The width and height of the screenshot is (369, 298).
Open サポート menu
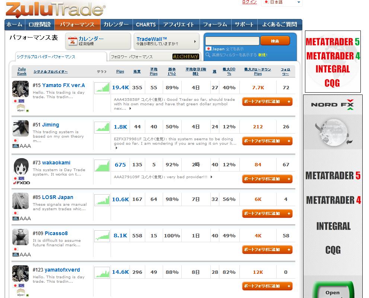pyautogui.click(x=244, y=25)
